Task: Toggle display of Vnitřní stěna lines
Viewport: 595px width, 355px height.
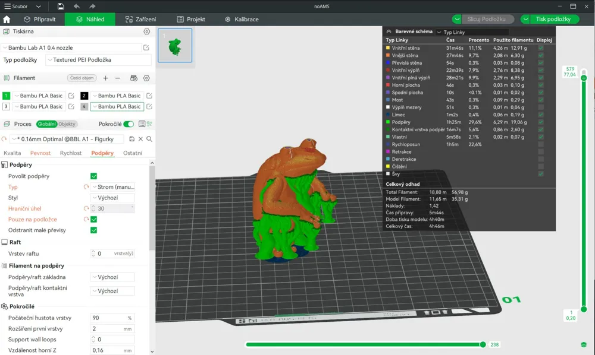Action: click(x=541, y=48)
